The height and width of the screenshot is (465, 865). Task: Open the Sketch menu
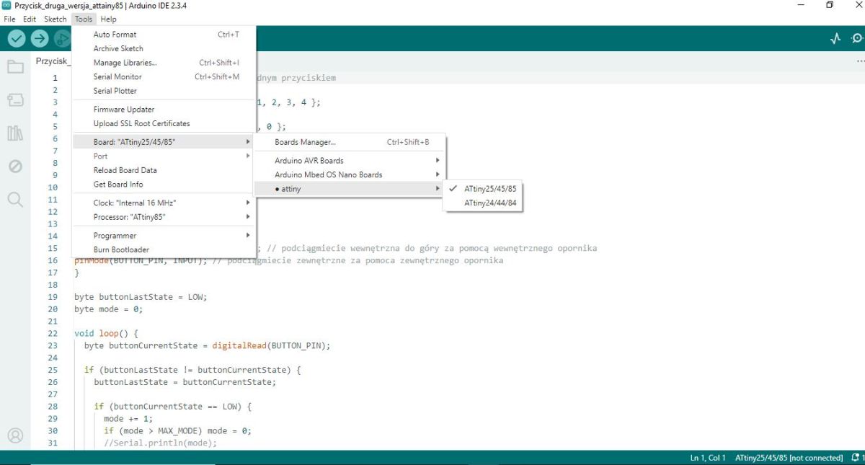(56, 19)
